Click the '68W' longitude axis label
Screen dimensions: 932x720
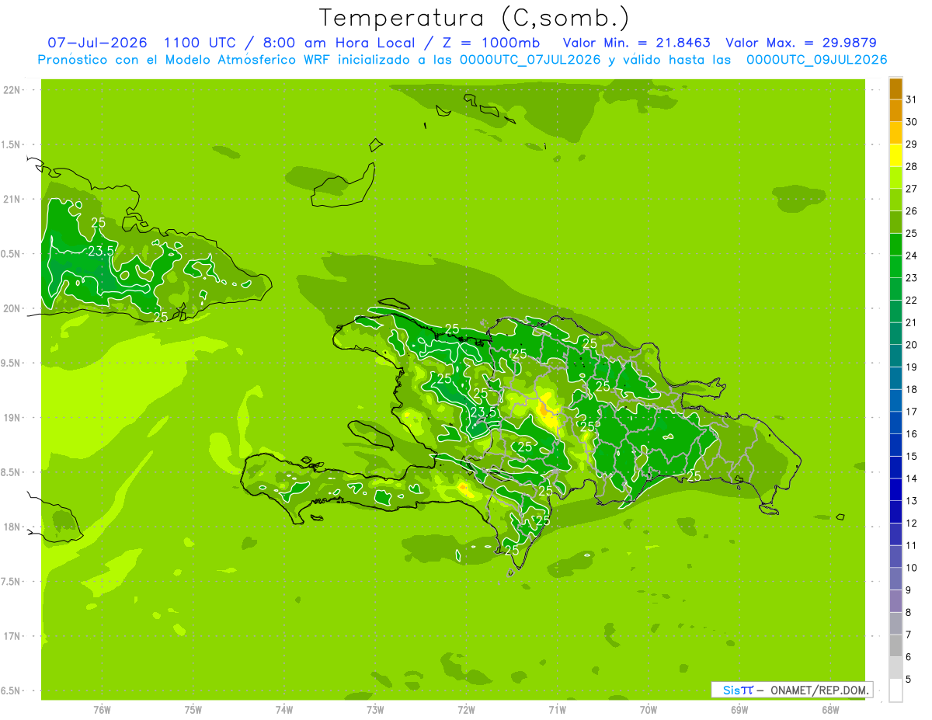830,709
